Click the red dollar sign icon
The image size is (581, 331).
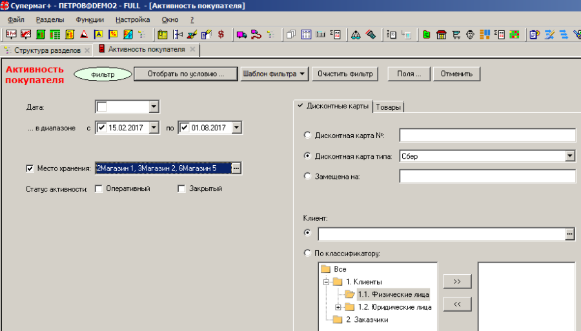pos(221,34)
